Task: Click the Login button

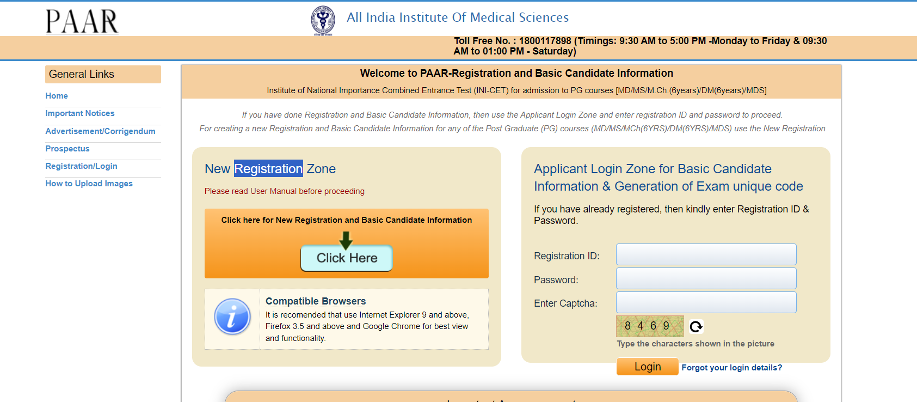Action: click(648, 367)
